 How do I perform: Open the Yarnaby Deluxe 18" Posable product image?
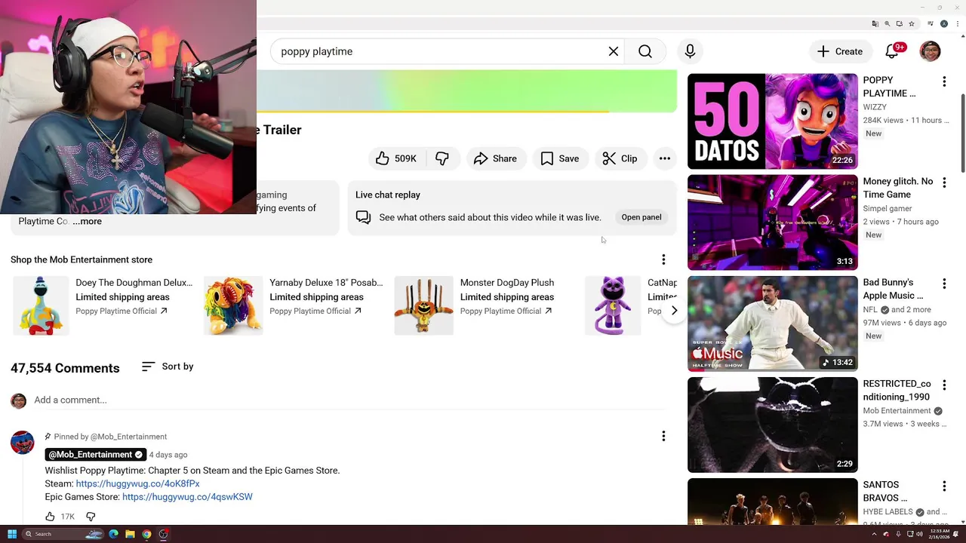click(x=233, y=305)
